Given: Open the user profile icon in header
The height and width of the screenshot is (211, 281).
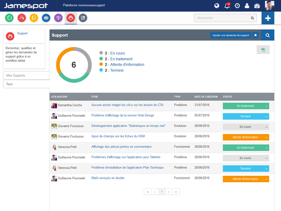Looking at the screenshot, I should point(247,6).
